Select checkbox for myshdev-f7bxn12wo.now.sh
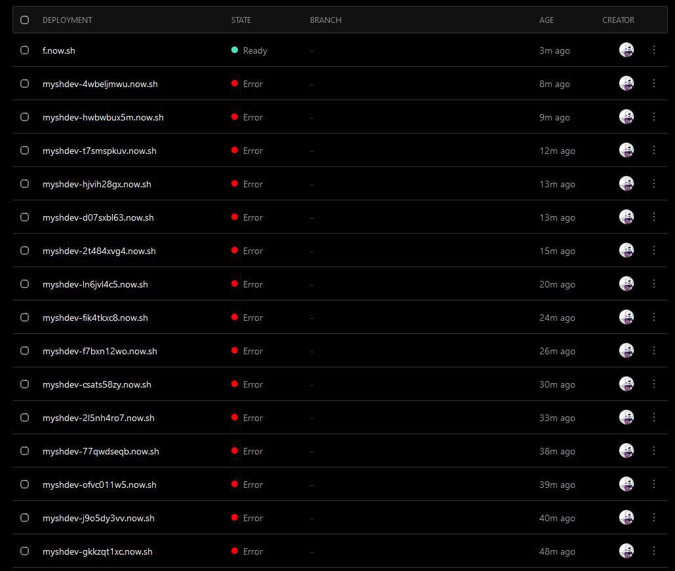The image size is (675, 571). point(24,351)
